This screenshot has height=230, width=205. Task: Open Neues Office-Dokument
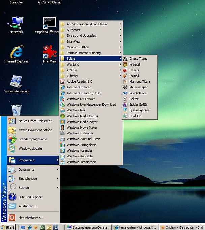[33, 121]
